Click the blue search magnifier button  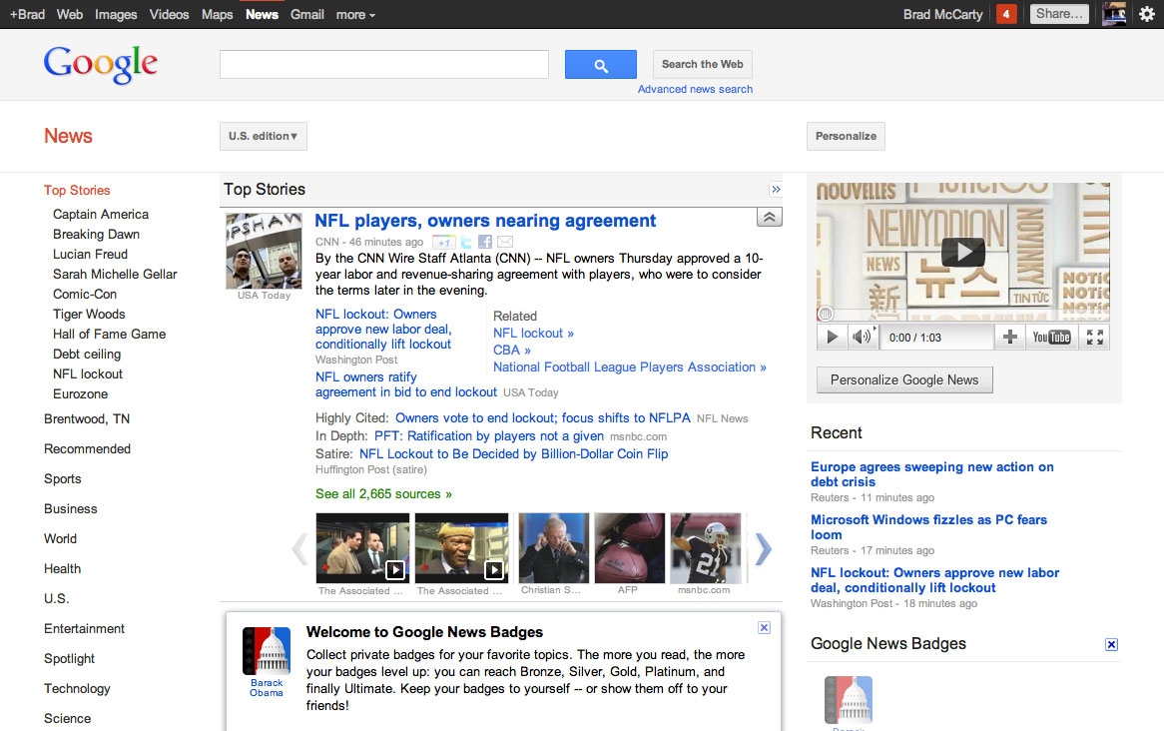click(601, 65)
